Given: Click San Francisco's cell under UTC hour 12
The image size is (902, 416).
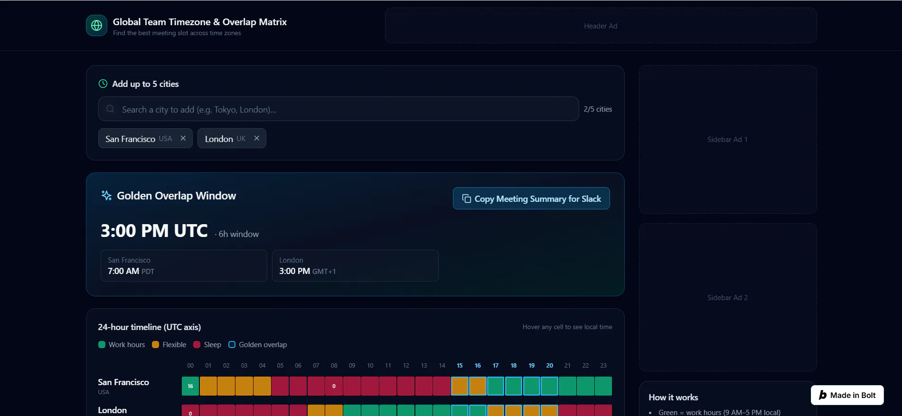Looking at the screenshot, I should tap(406, 386).
